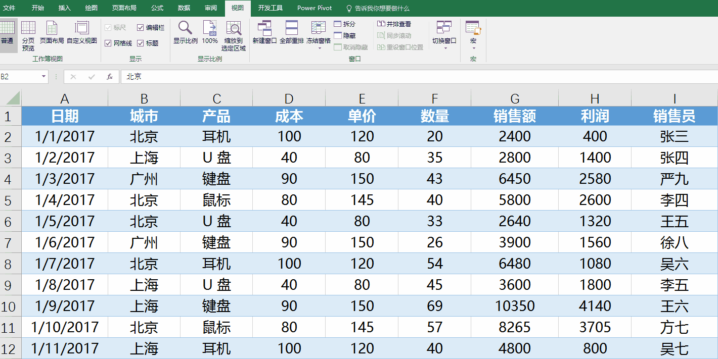Screen dimensions: 718x359
Task: Click the 拆分 split button
Action: (x=344, y=24)
